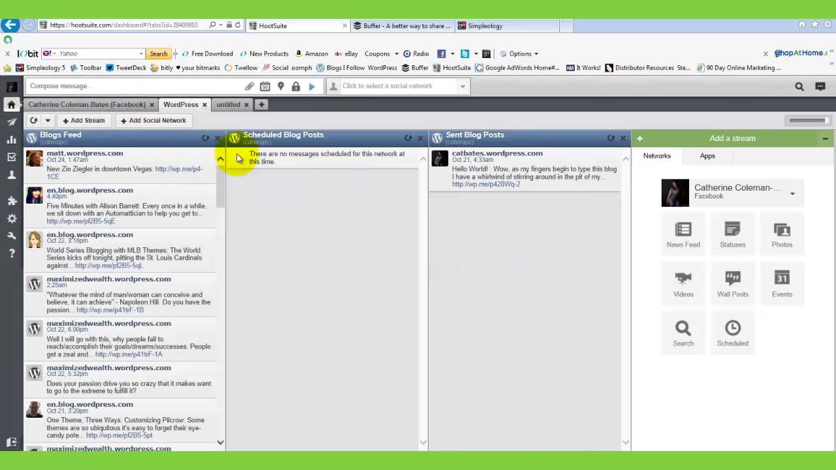Click the Statuses stream icon
The image size is (836, 470).
click(x=732, y=235)
